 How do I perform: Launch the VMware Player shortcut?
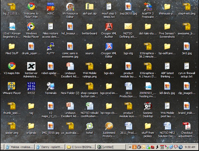pyautogui.click(x=12, y=86)
